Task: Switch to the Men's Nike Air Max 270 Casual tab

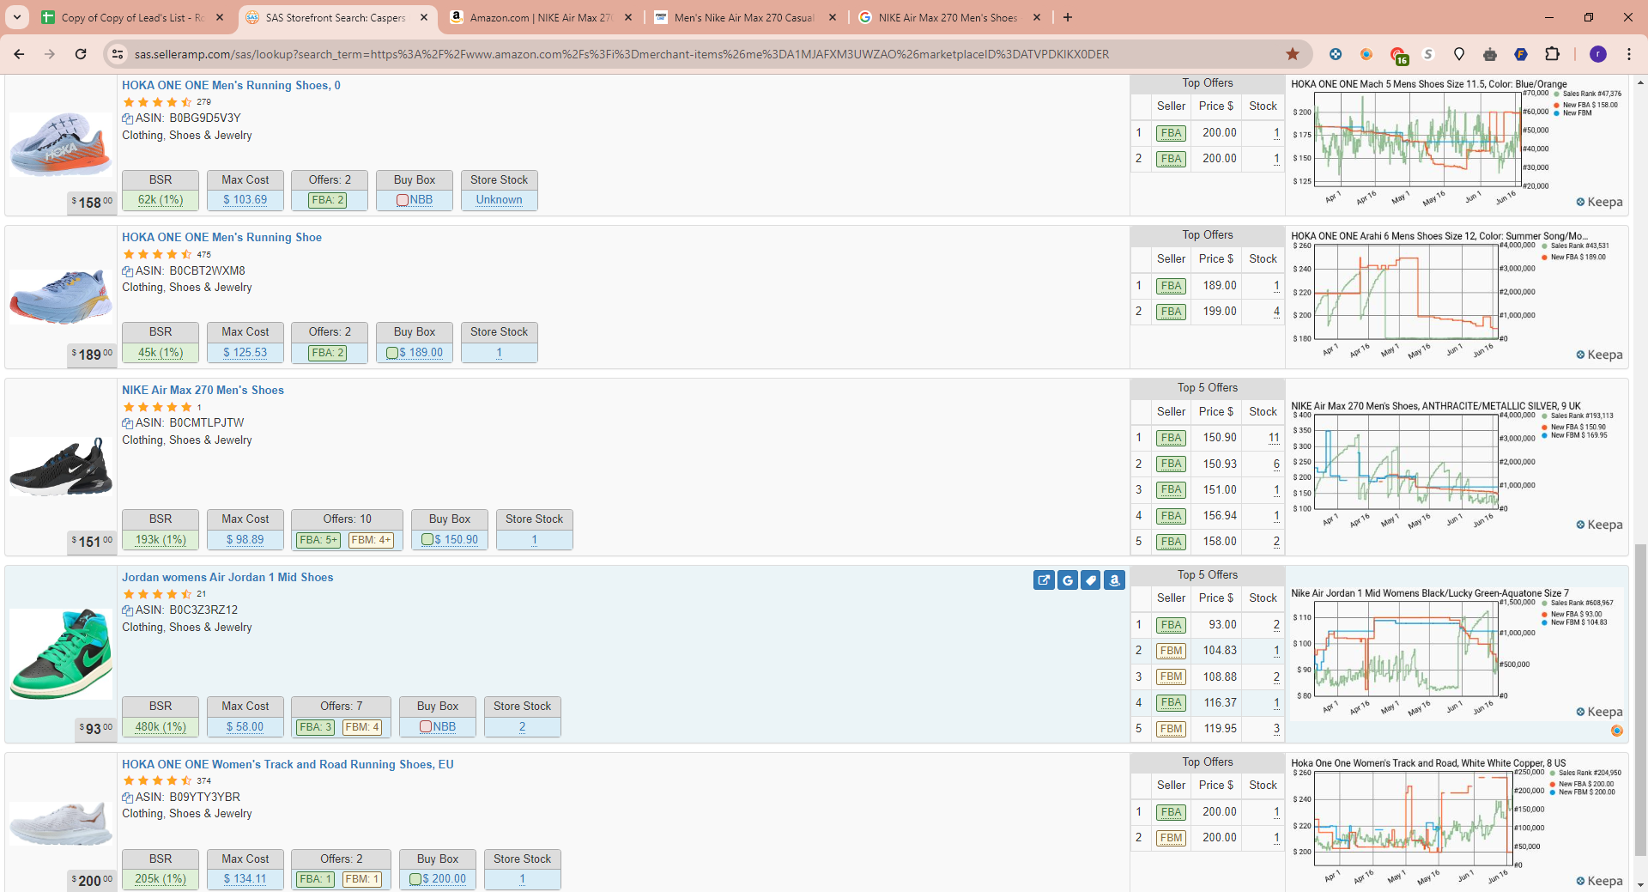Action: click(745, 17)
